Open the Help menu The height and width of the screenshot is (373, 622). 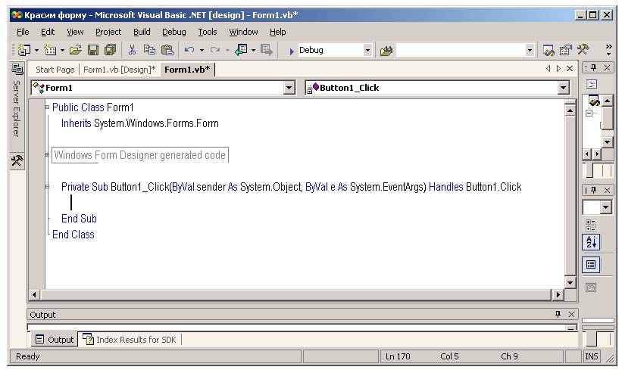[x=278, y=32]
